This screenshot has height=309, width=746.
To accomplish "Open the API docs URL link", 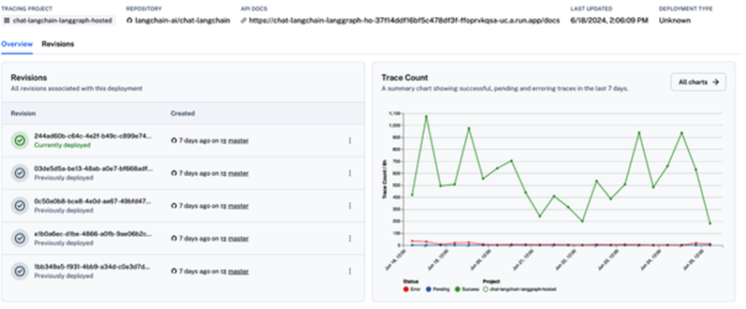I will [404, 20].
